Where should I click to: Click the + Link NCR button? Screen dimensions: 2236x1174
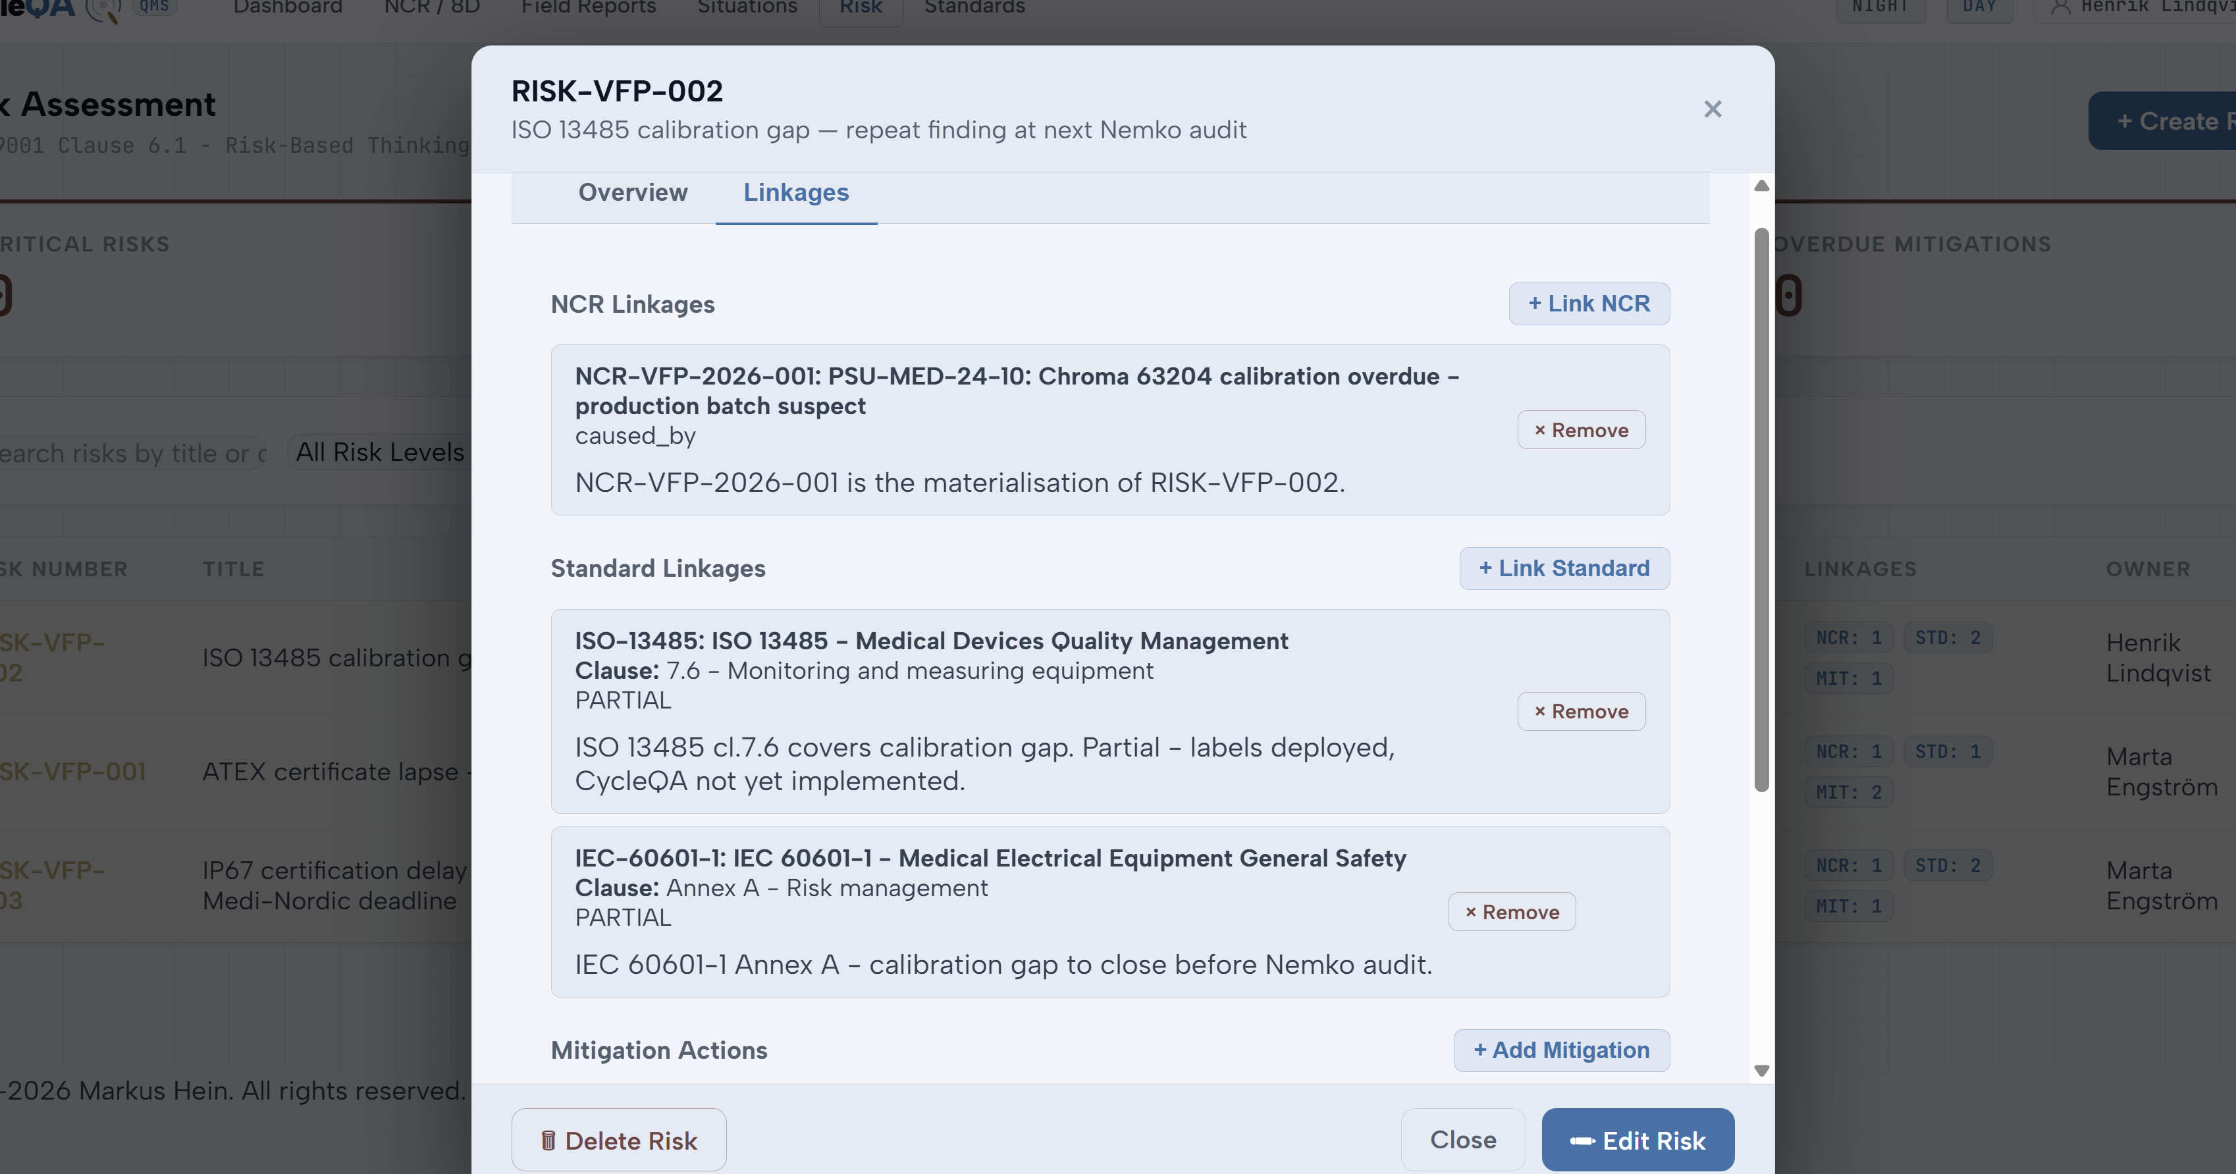pos(1589,304)
